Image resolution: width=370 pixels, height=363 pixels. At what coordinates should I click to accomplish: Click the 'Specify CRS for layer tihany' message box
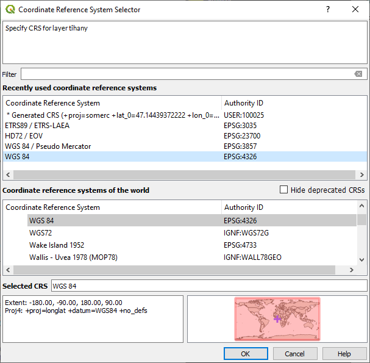coord(185,43)
